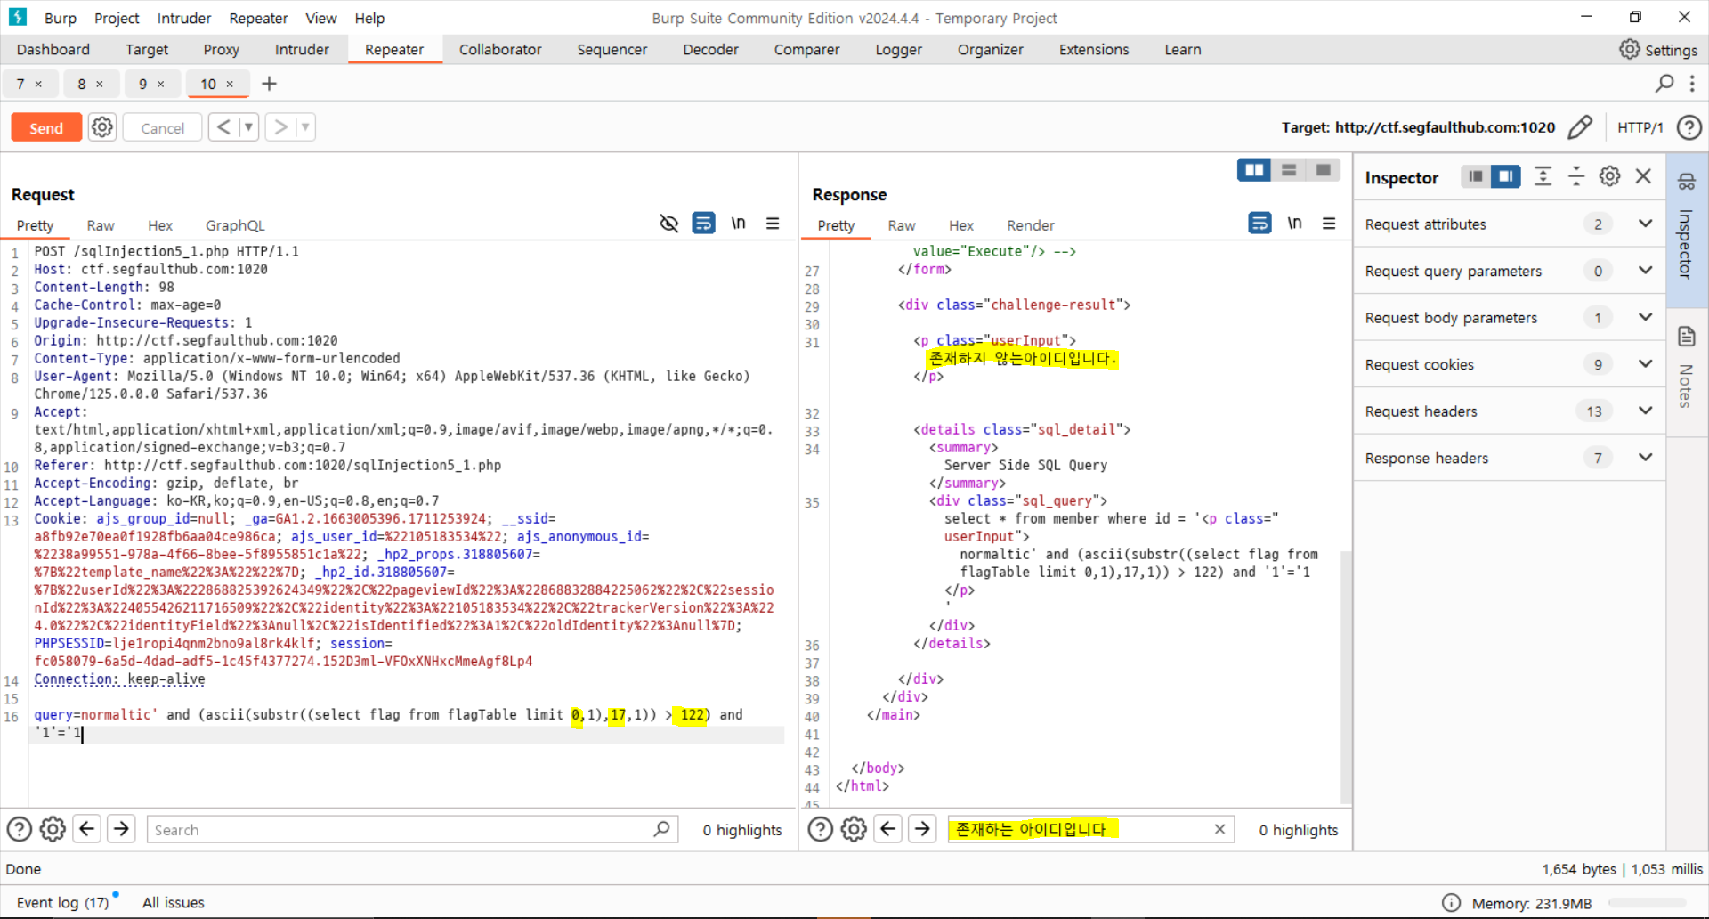1709x919 pixels.
Task: Close Repeater tab 7
Action: point(38,84)
